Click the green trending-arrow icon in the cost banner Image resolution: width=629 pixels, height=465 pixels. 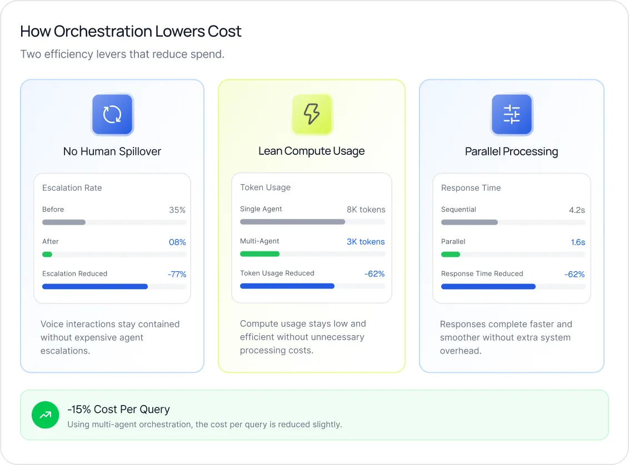(x=45, y=415)
